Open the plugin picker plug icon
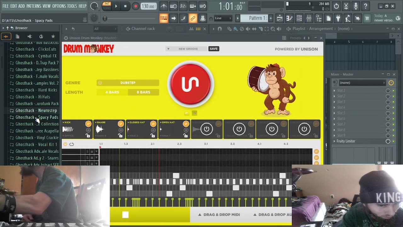 click(338, 18)
